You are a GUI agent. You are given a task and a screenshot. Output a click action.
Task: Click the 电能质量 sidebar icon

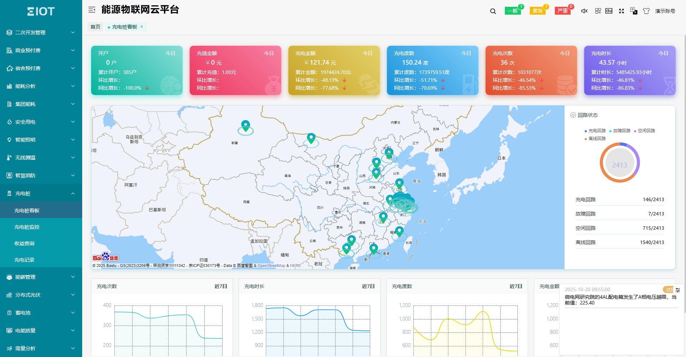pos(9,331)
